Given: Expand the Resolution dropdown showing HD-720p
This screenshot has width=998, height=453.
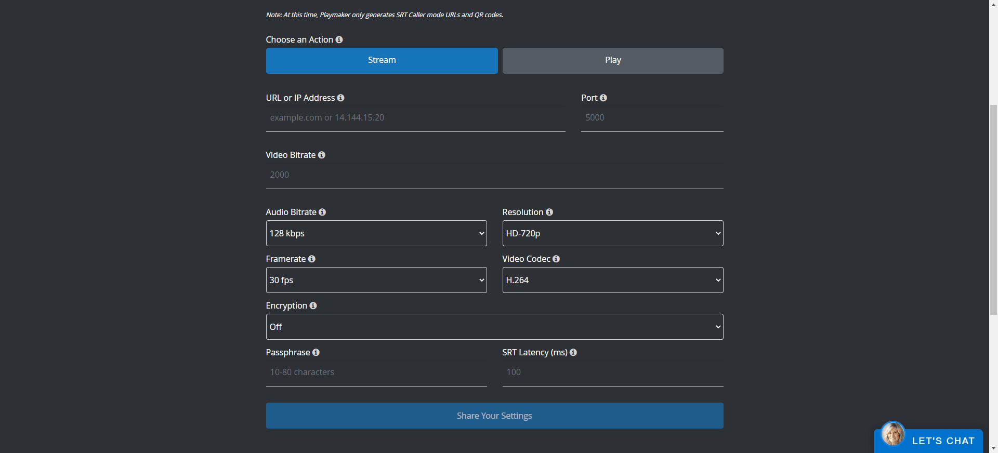Looking at the screenshot, I should [612, 233].
